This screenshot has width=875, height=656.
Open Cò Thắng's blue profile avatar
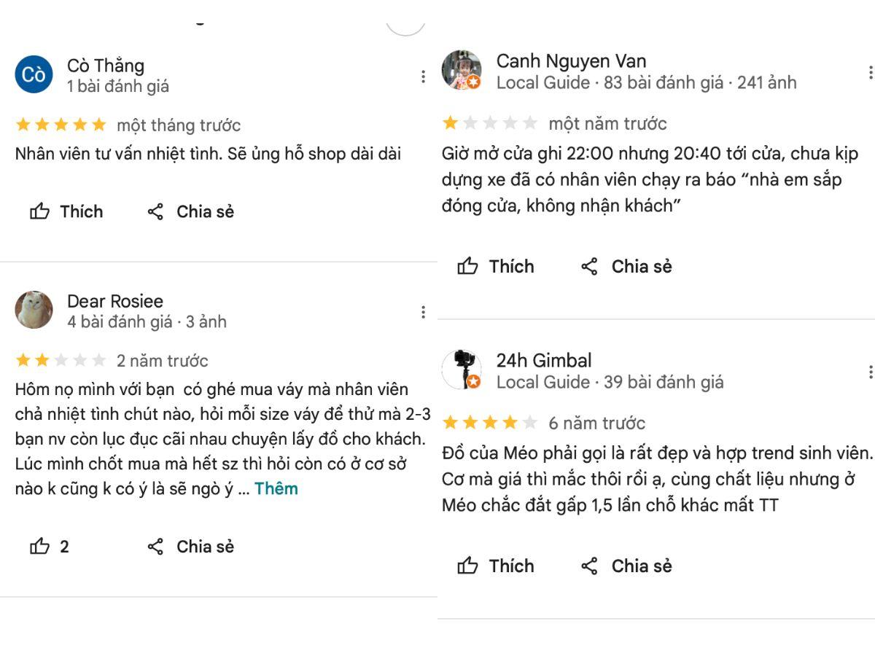tap(34, 74)
